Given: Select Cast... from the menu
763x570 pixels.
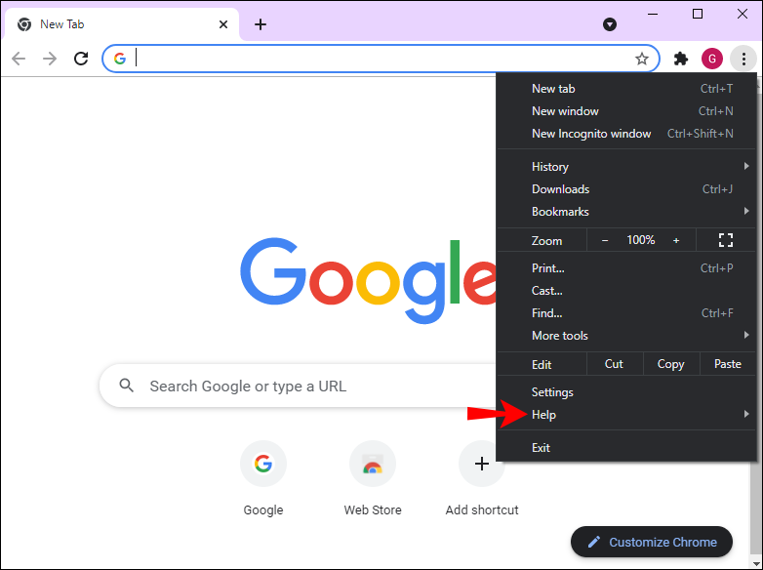Looking at the screenshot, I should [626, 291].
